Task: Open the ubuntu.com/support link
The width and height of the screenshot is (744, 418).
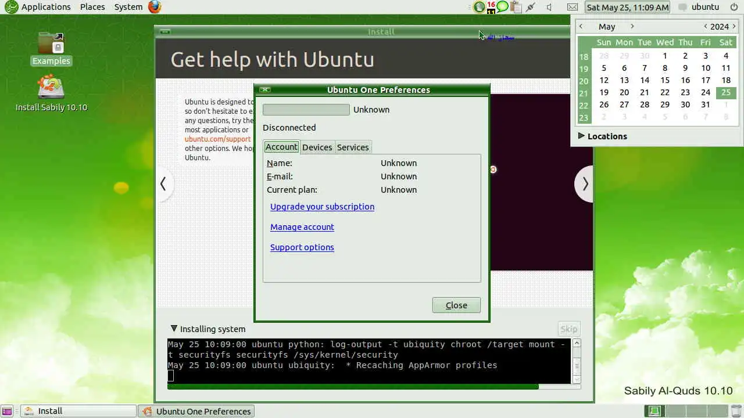Action: [x=218, y=139]
